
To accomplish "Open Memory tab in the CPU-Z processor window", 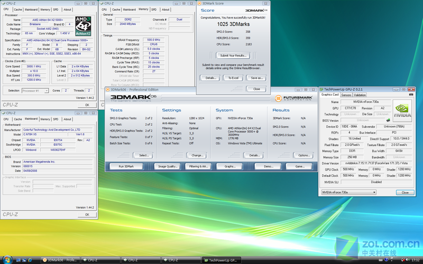I will tap(45, 10).
